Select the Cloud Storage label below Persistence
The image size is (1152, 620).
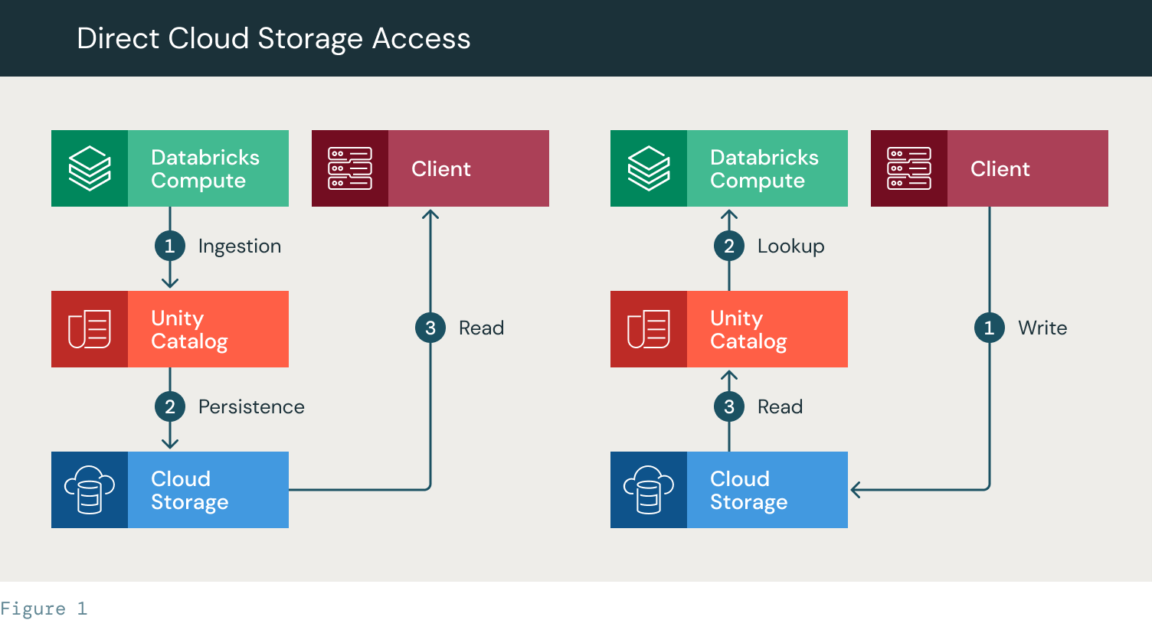click(x=189, y=491)
